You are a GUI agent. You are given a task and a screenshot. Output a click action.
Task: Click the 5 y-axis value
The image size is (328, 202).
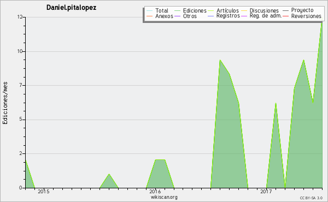(21, 120)
